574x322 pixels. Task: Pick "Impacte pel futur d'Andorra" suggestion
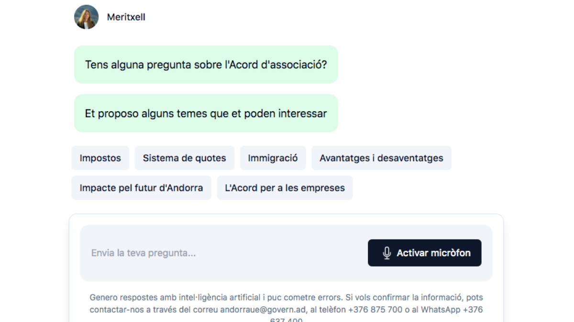tap(141, 187)
